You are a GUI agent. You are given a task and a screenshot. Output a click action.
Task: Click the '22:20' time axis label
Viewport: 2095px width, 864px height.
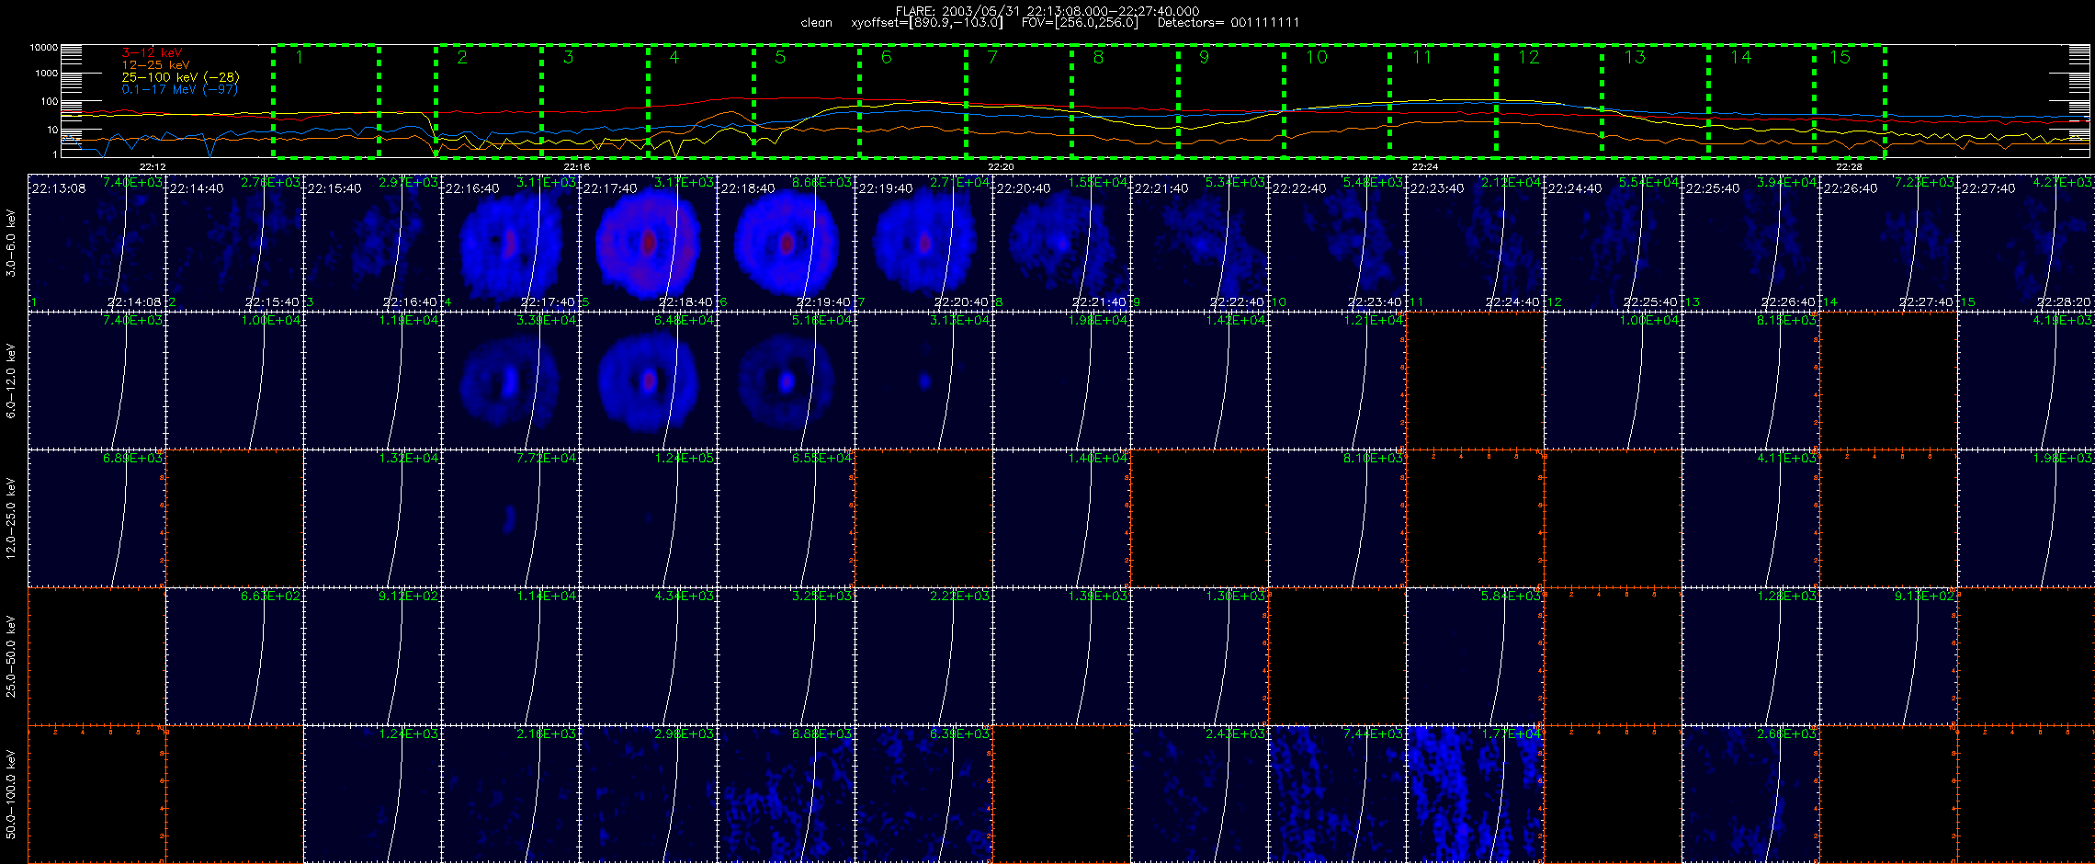1001,166
